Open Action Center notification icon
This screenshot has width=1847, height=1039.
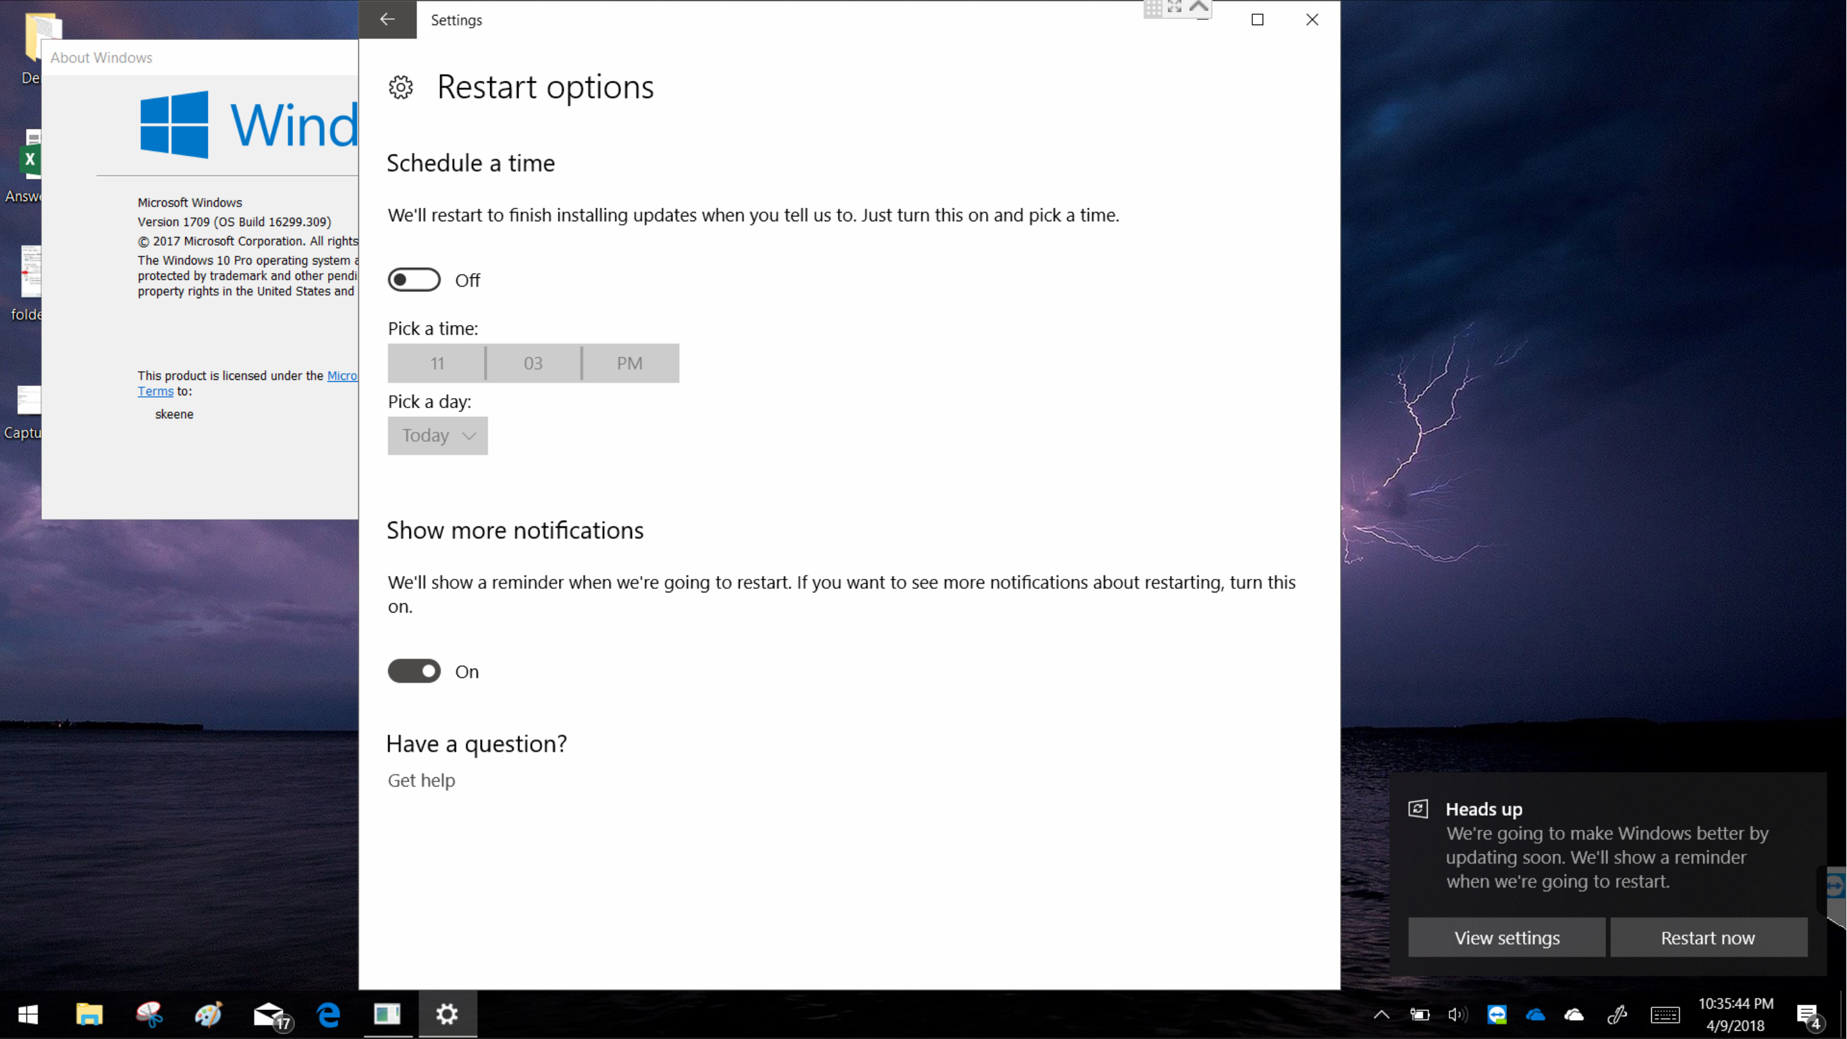1808,1015
